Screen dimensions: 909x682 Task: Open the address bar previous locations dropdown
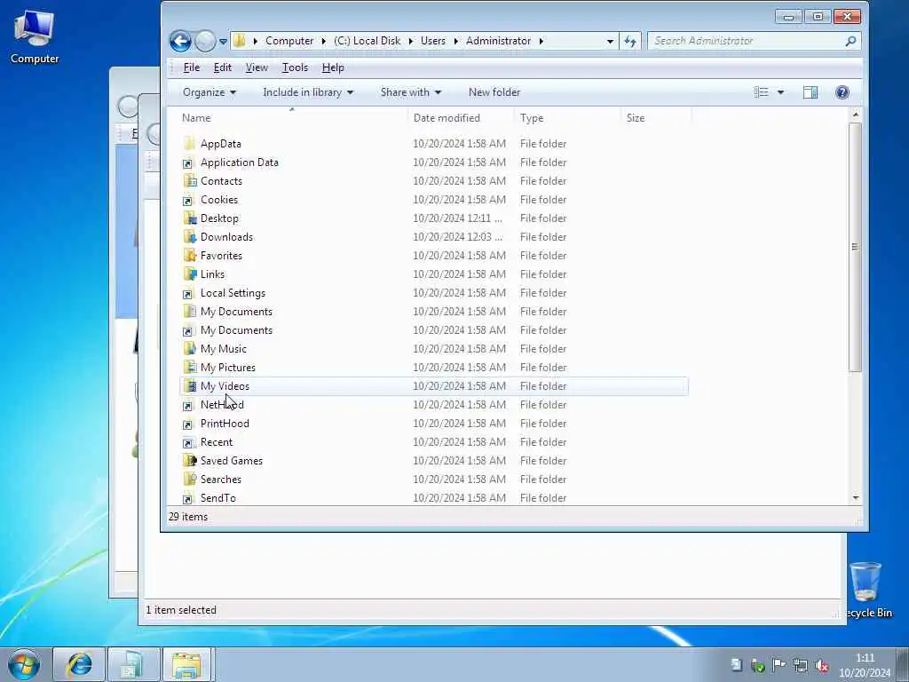[610, 41]
